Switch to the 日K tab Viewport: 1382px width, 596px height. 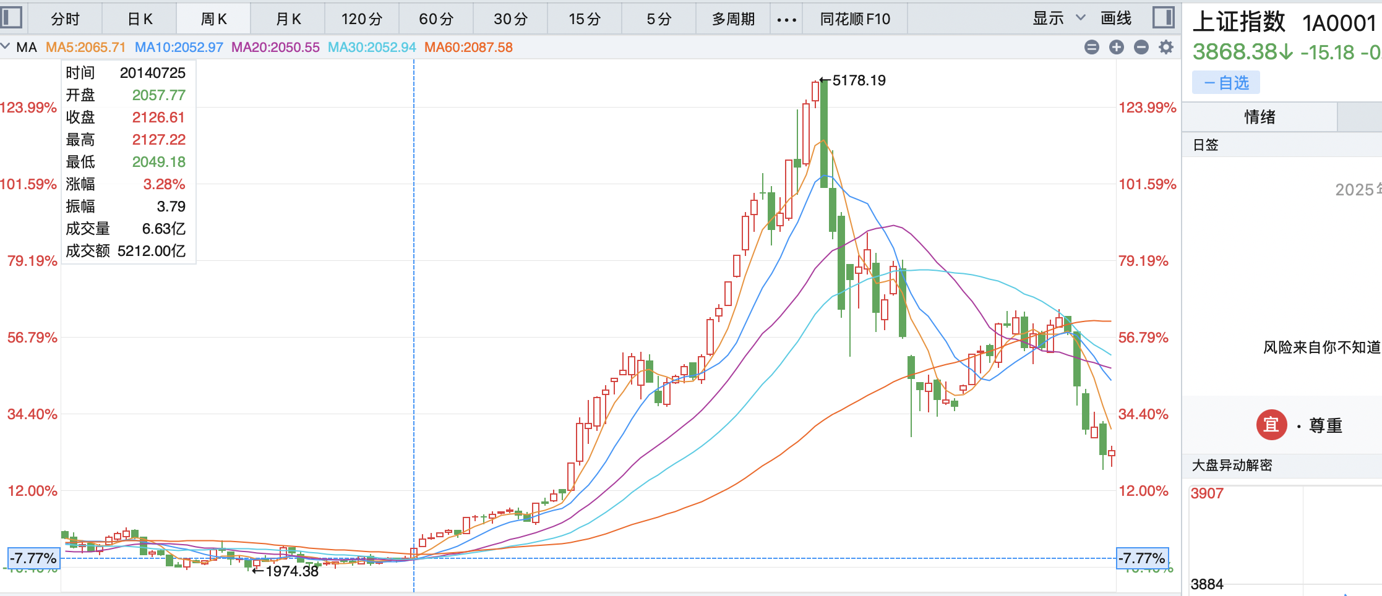[x=140, y=19]
